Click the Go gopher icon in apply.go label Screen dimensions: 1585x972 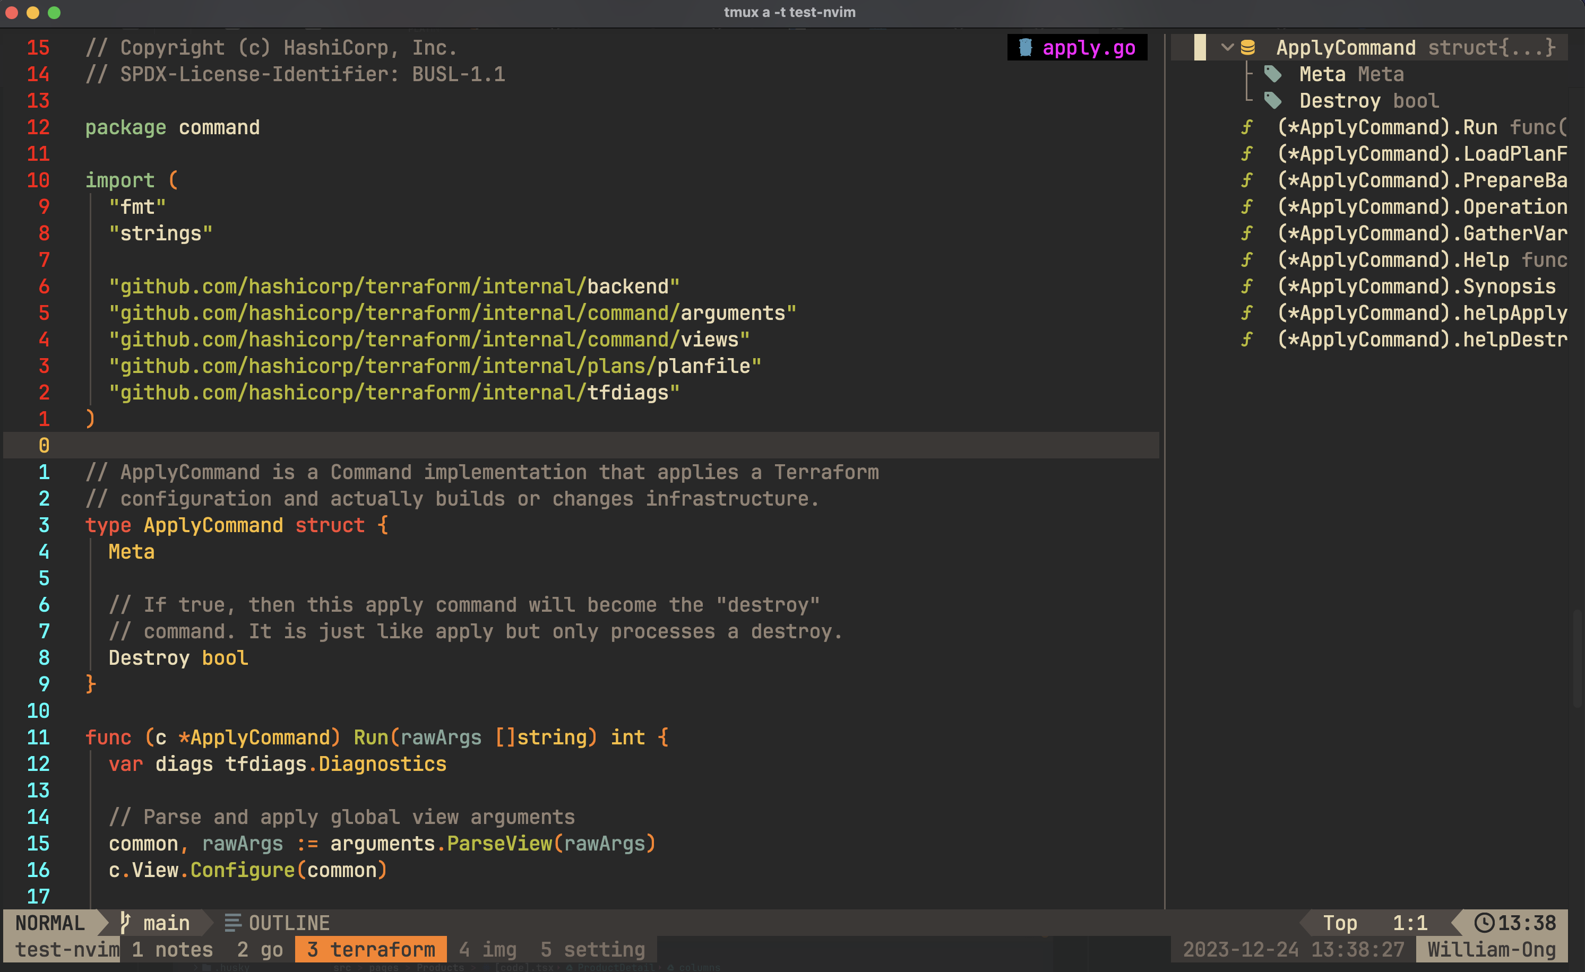click(x=1026, y=48)
